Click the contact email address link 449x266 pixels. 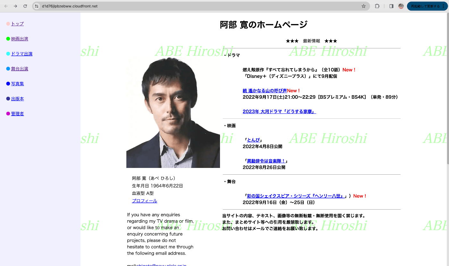[x=162, y=265]
